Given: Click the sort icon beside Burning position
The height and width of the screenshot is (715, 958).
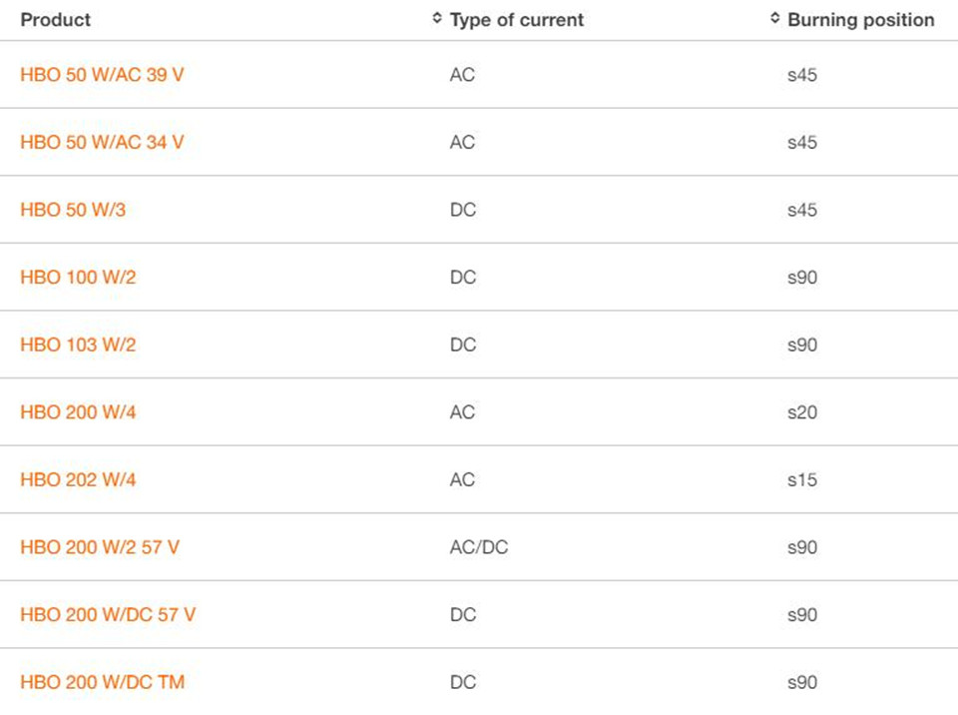Looking at the screenshot, I should (775, 19).
